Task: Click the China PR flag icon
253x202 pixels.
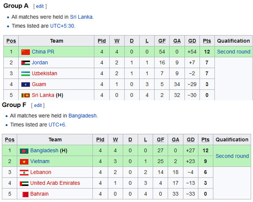Action: click(25, 52)
